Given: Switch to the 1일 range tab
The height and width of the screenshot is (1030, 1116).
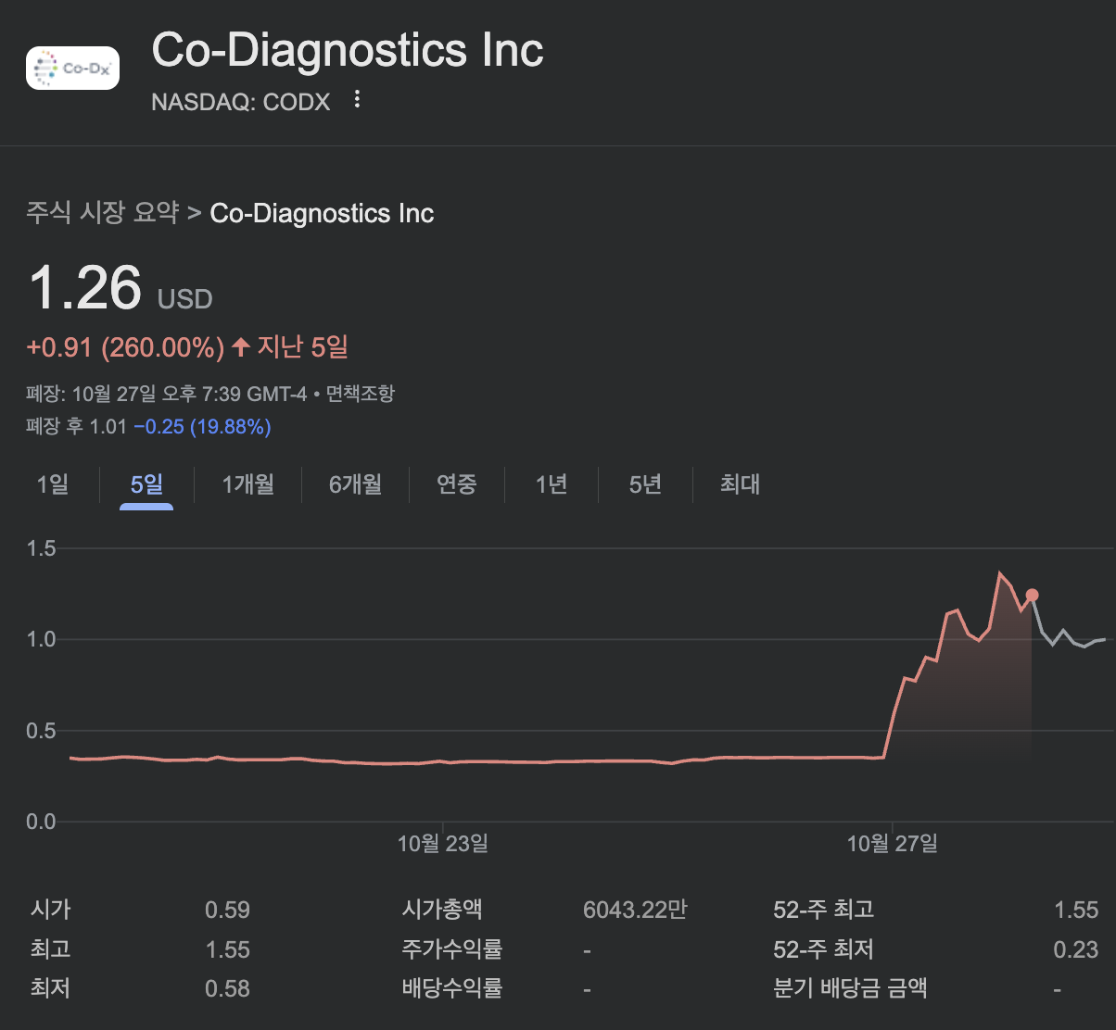Looking at the screenshot, I should tap(53, 484).
